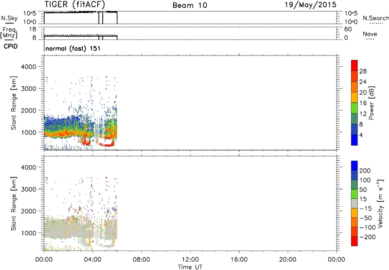
Task: Click the 18 tick on the frequency axis
Action: click(x=33, y=29)
